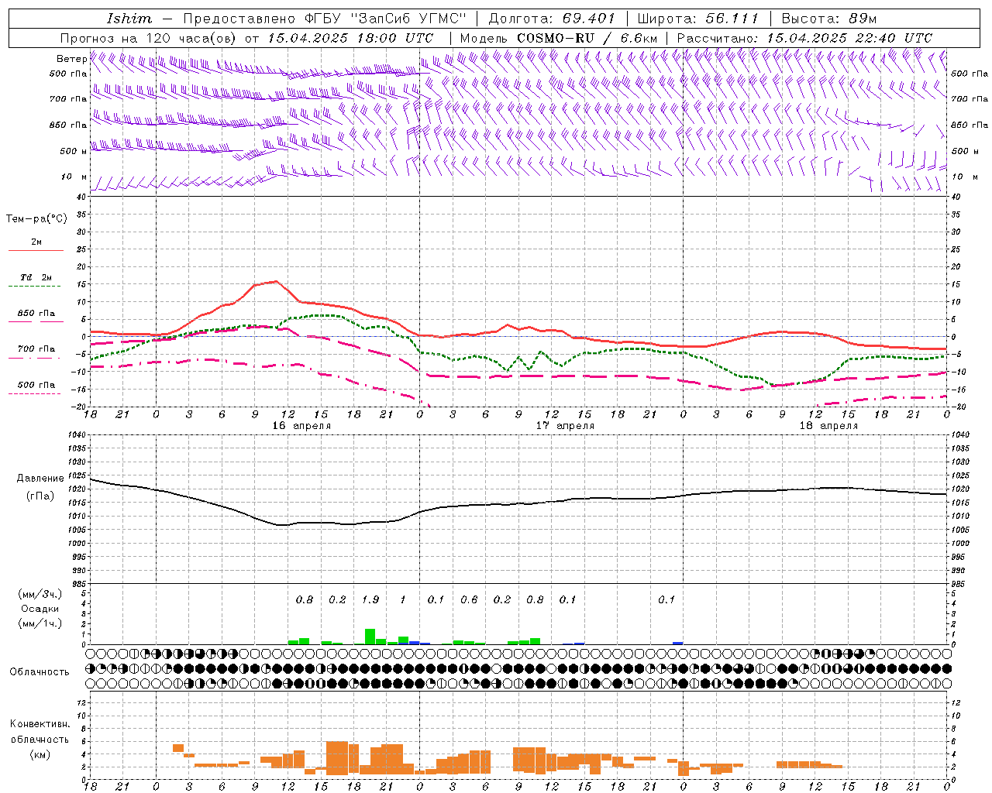
Task: Click the "Широта: 56.111" header field
Action: pyautogui.click(x=697, y=19)
